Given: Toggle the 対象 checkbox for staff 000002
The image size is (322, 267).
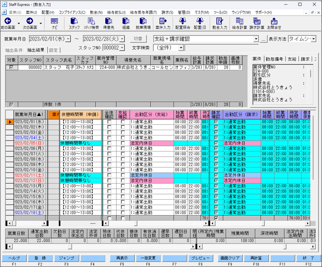Looking at the screenshot, I should point(11,67).
